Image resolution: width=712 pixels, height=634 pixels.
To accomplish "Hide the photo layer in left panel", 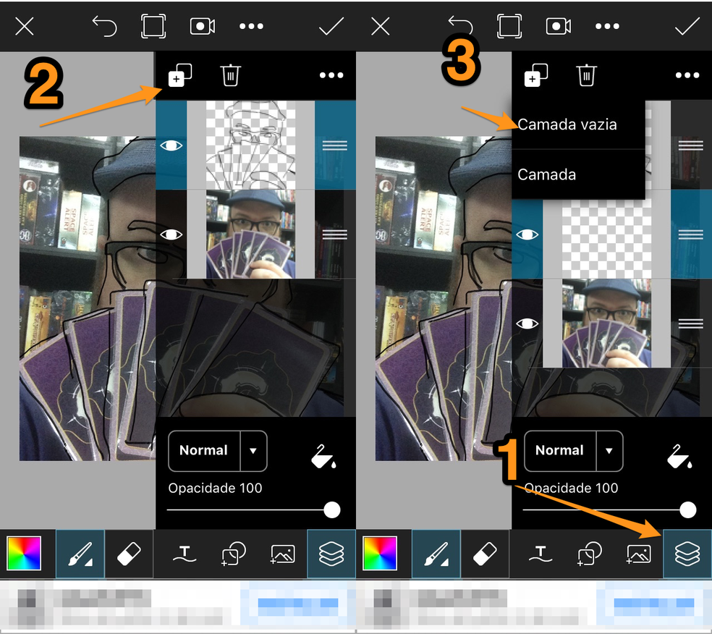I will 171,234.
